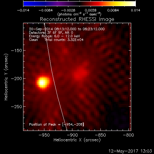Click the colorbar label '0.0028'
This screenshot has height=154, width=154.
(x=91, y=10)
